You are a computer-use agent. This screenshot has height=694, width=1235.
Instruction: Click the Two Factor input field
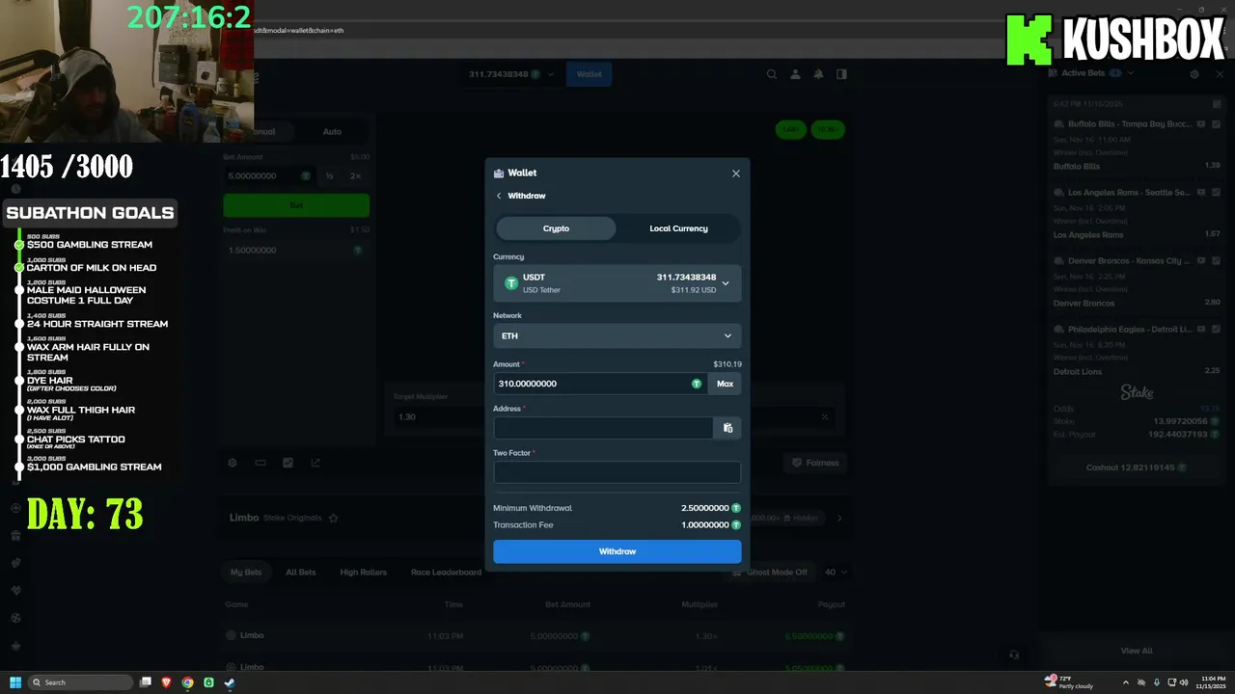[x=617, y=472]
